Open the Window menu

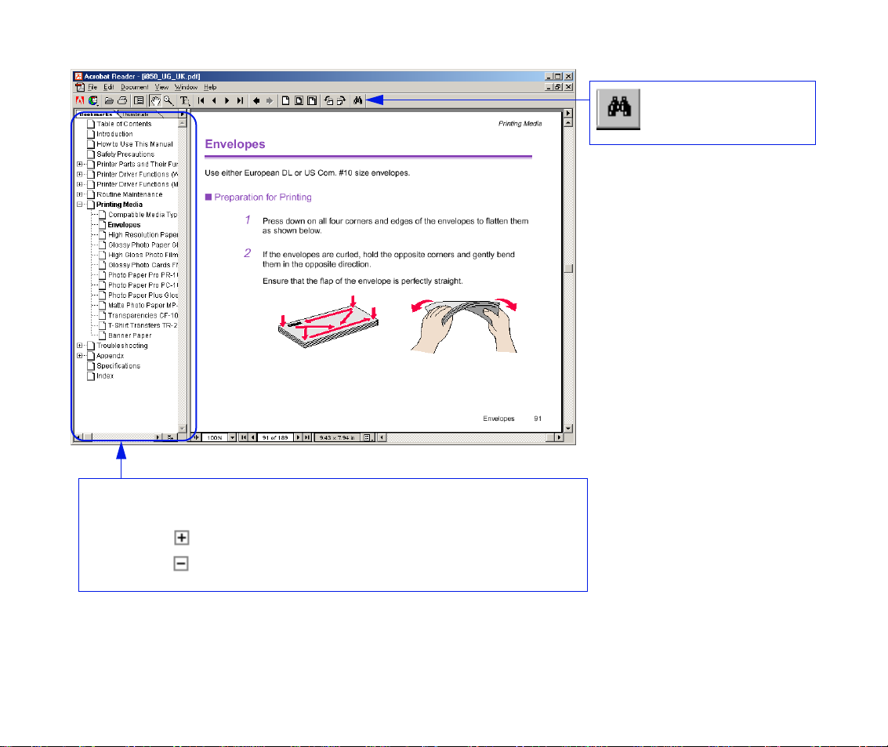(x=186, y=87)
